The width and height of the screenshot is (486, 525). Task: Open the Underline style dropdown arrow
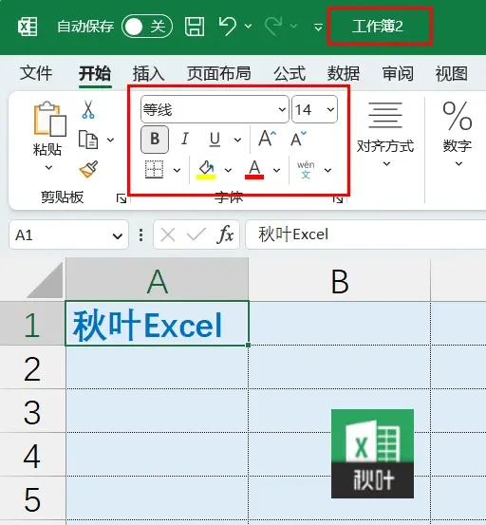click(237, 140)
